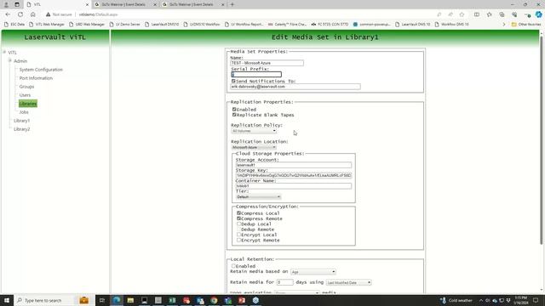Open the Retain media based on dropdown
The image size is (545, 306).
[313, 272]
